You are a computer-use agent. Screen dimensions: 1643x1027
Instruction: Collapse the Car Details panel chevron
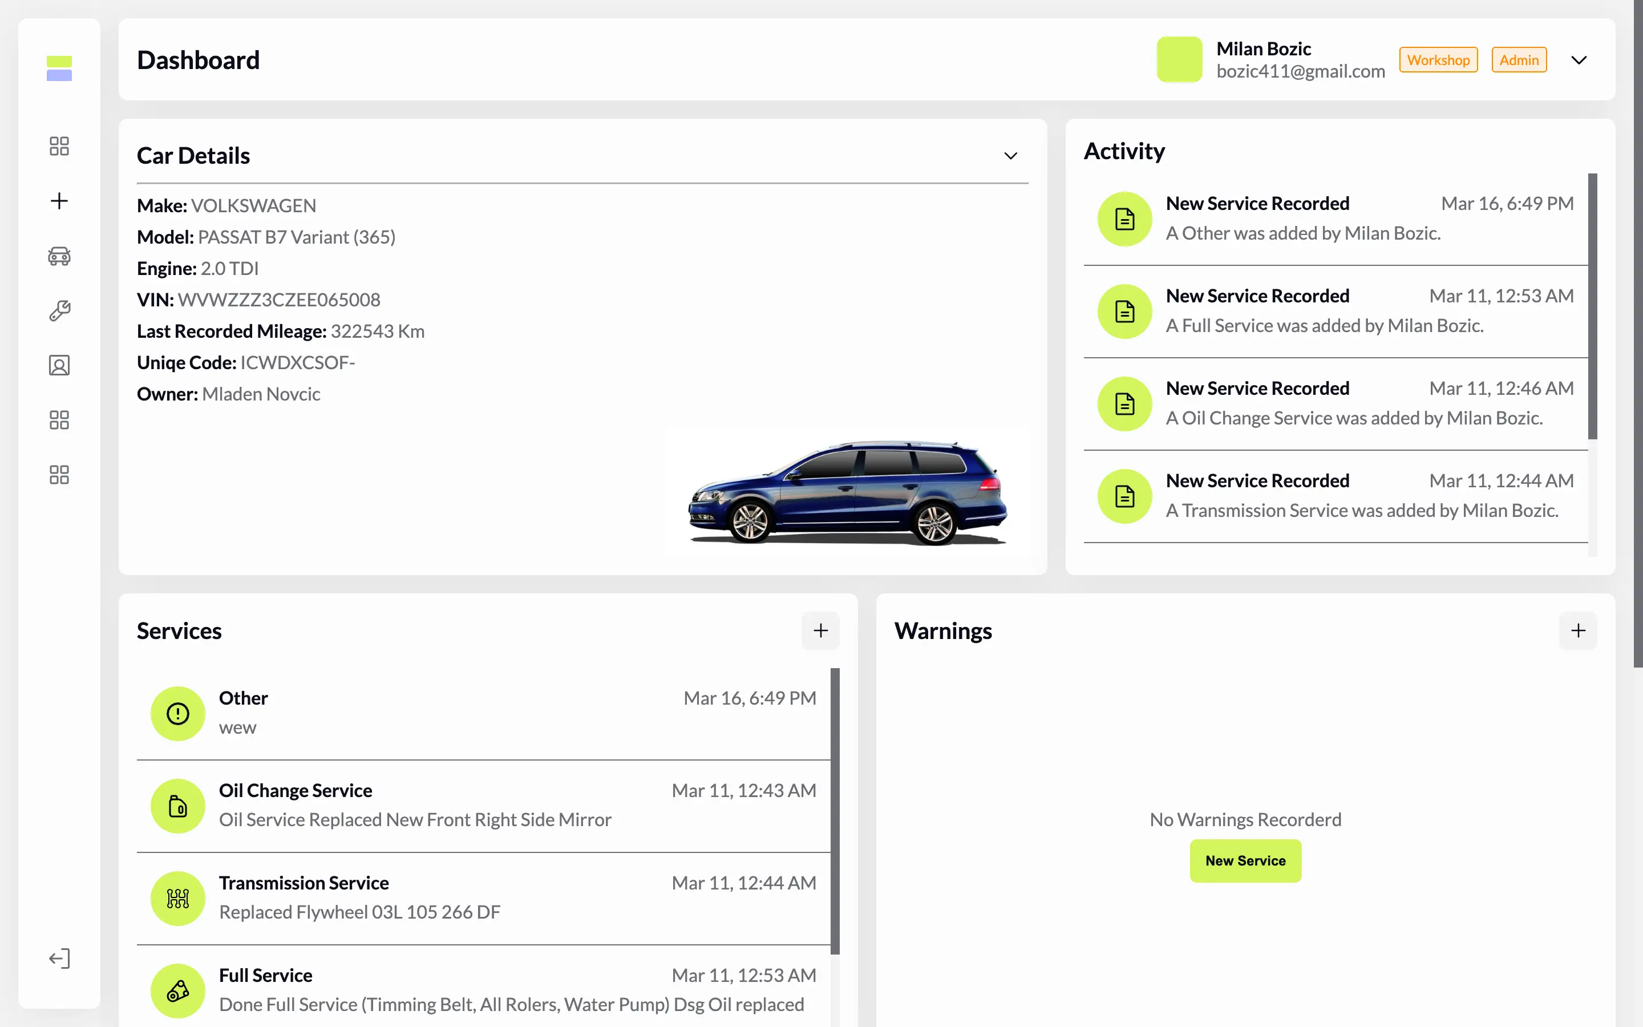click(x=1011, y=156)
